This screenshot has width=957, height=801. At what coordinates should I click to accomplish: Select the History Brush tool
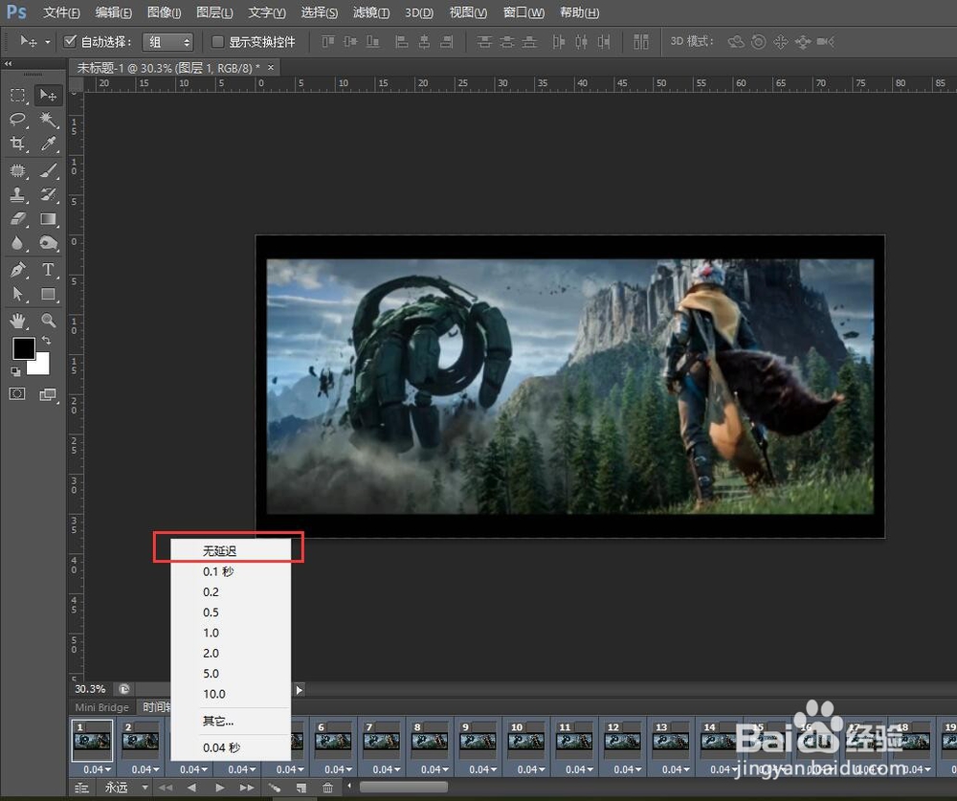48,194
